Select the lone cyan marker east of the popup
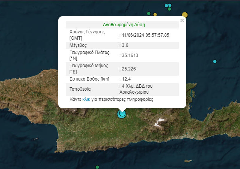 [215, 61]
